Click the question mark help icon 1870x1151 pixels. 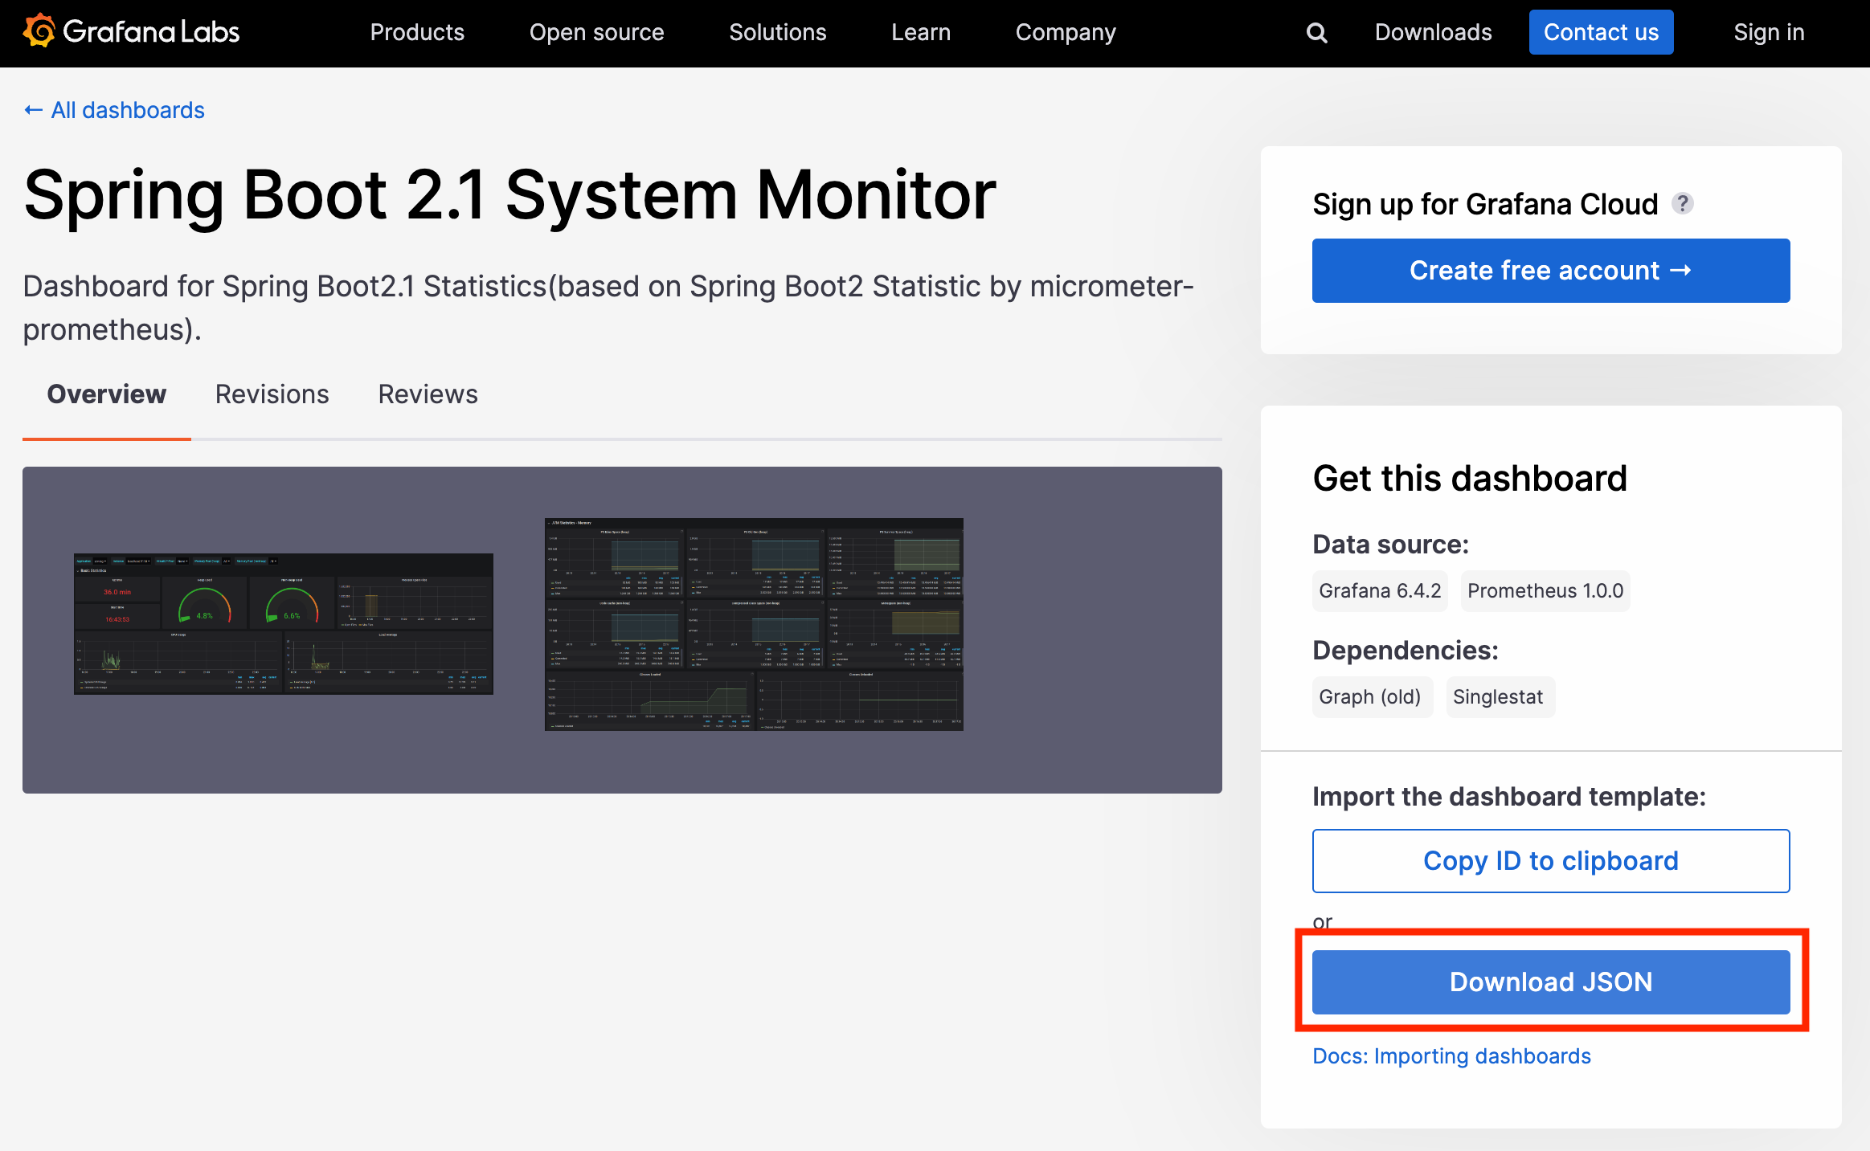pos(1683,203)
